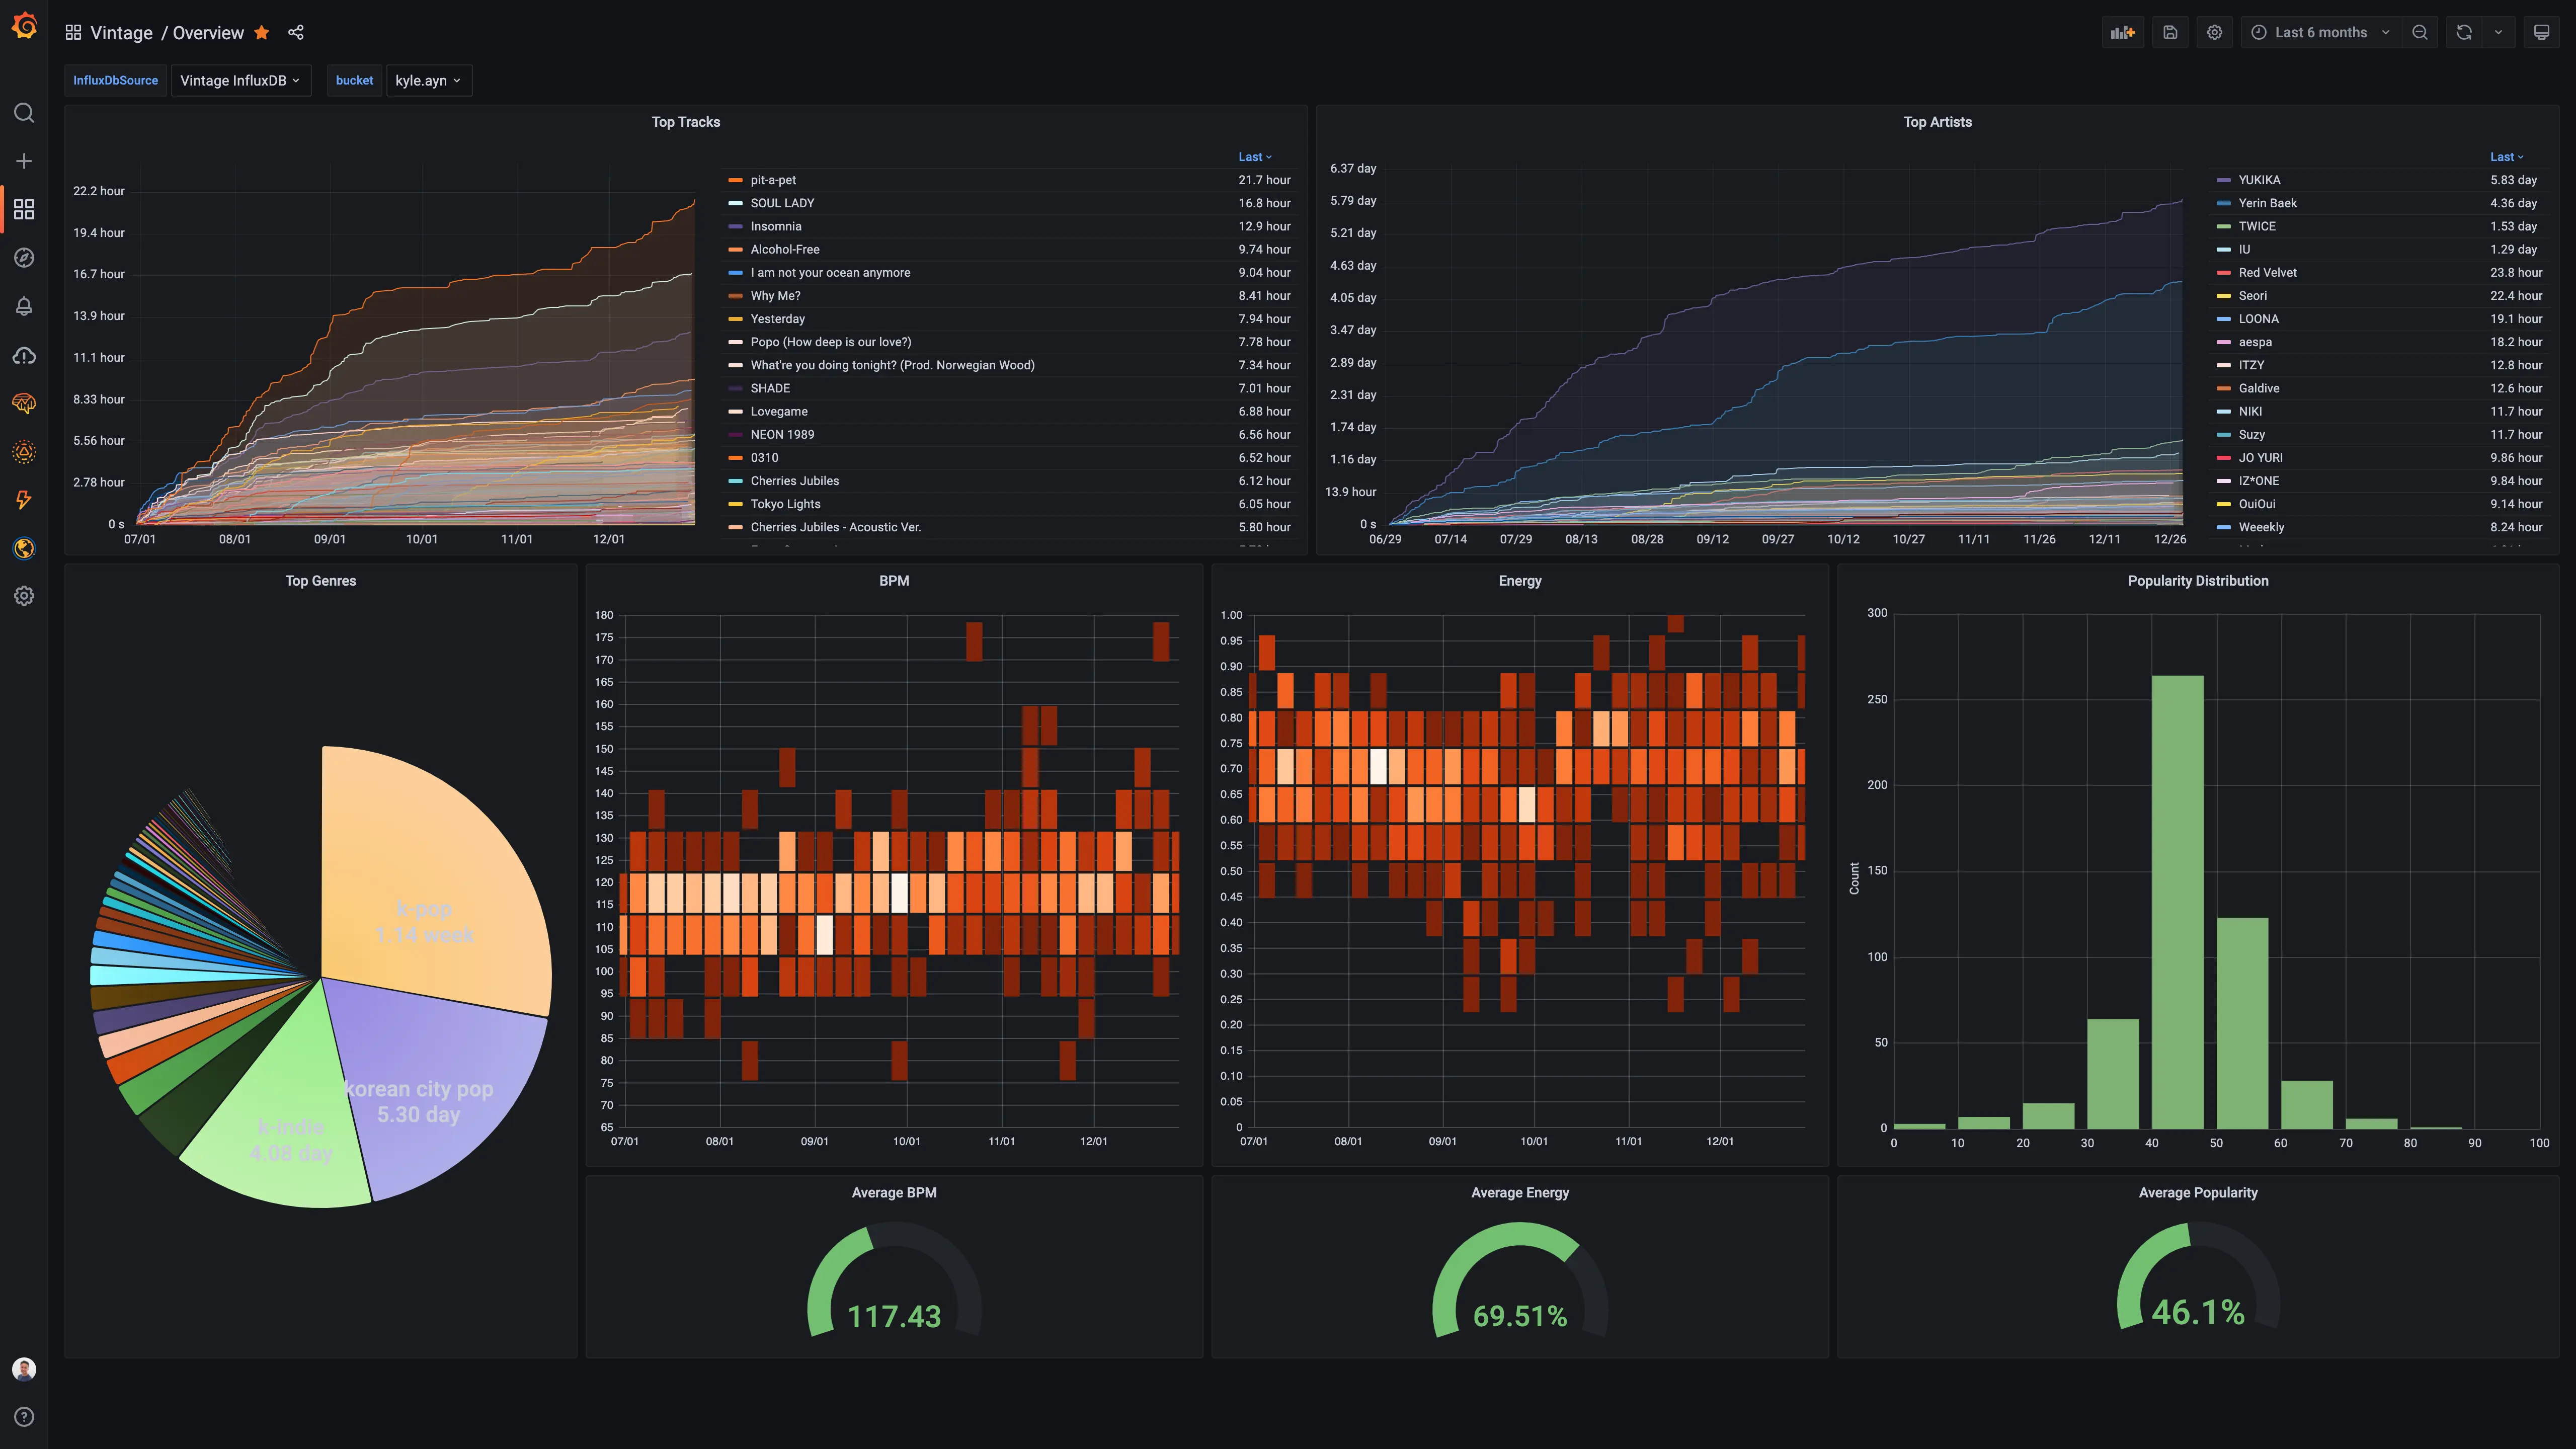Click the zoom out time range icon

(2420, 32)
